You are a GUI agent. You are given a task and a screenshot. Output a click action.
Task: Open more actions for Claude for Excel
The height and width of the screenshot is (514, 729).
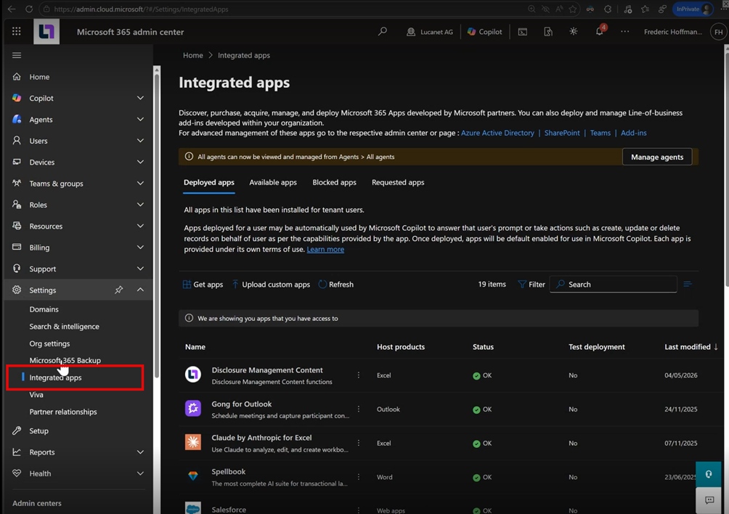tap(359, 443)
